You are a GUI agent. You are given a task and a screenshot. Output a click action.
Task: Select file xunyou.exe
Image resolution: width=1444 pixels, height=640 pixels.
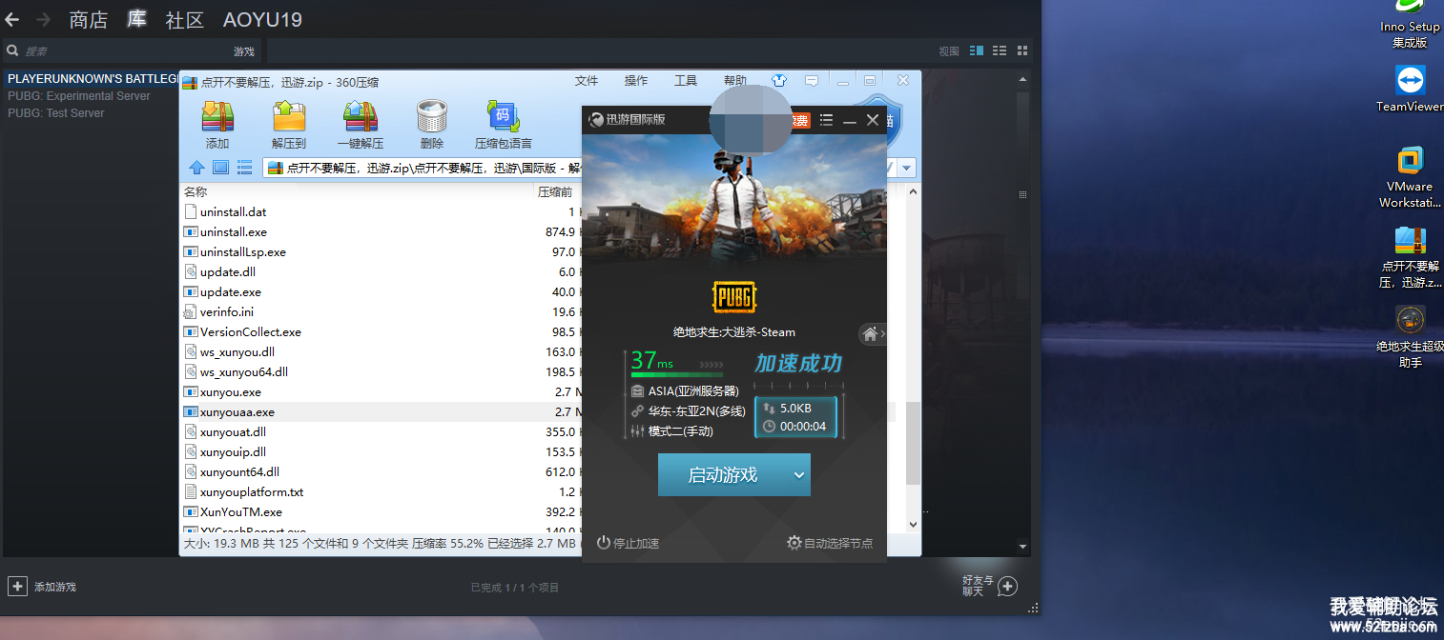click(231, 392)
